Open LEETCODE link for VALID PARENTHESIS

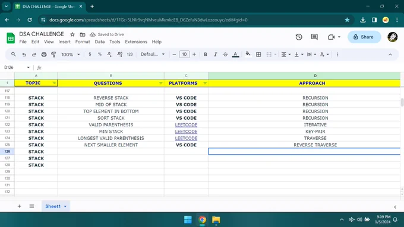pos(186,124)
